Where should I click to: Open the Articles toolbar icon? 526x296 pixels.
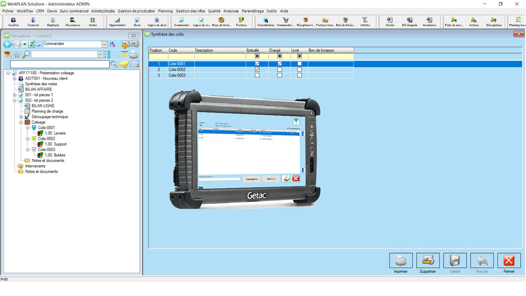click(x=365, y=22)
